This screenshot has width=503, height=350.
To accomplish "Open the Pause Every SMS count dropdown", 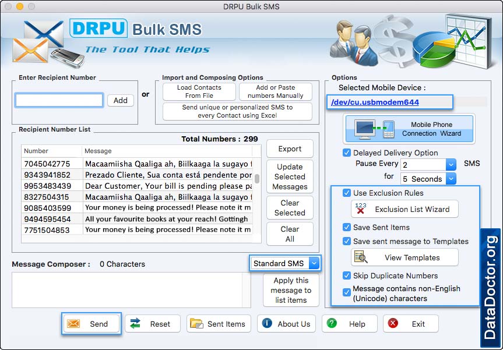I will click(x=451, y=165).
